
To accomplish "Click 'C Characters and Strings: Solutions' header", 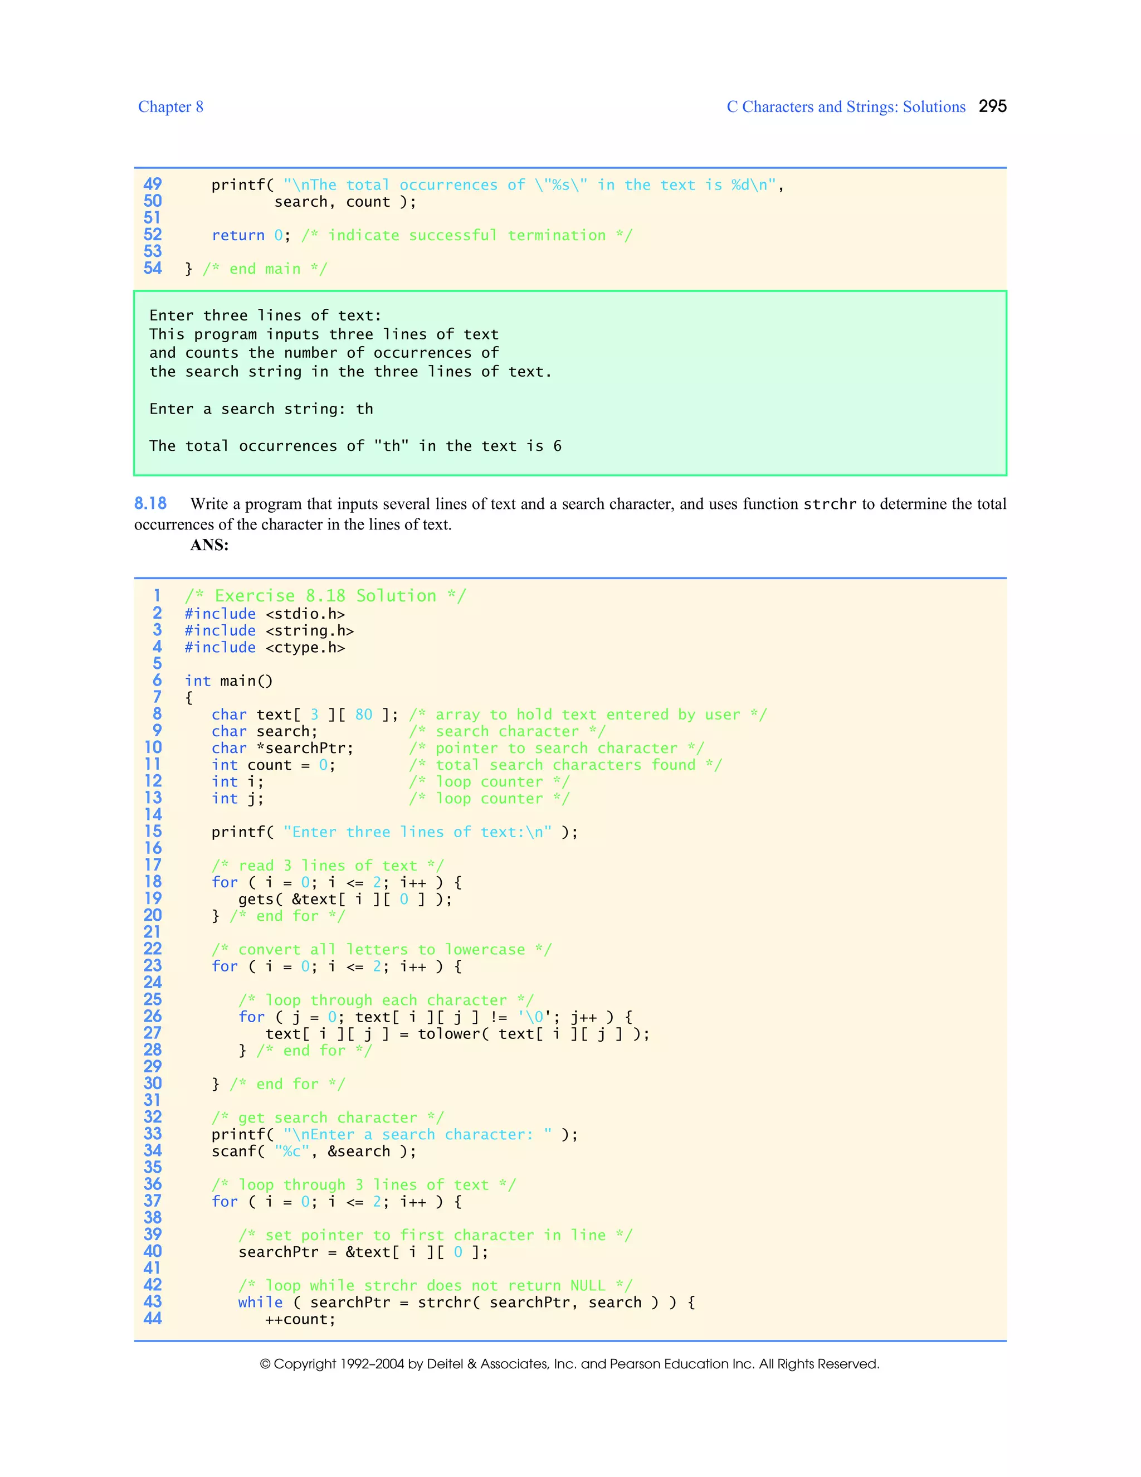I will click(x=846, y=107).
